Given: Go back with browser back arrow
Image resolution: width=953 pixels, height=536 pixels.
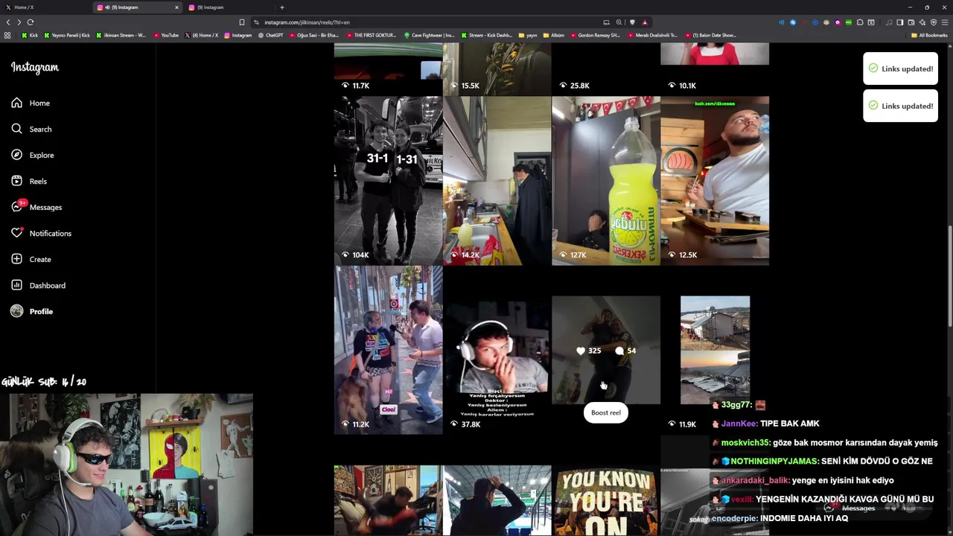Looking at the screenshot, I should [8, 22].
